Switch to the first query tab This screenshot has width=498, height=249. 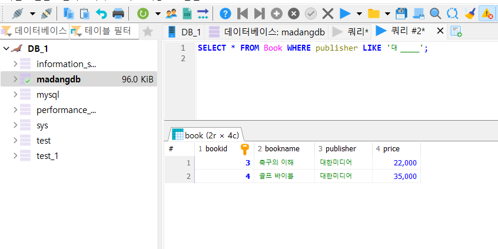(350, 32)
